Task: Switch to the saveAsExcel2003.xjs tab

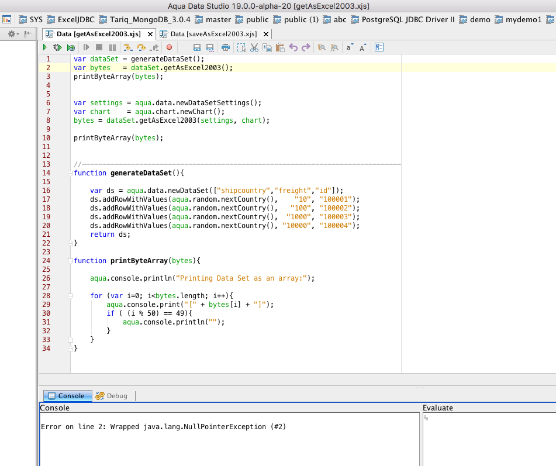Action: pyautogui.click(x=213, y=34)
